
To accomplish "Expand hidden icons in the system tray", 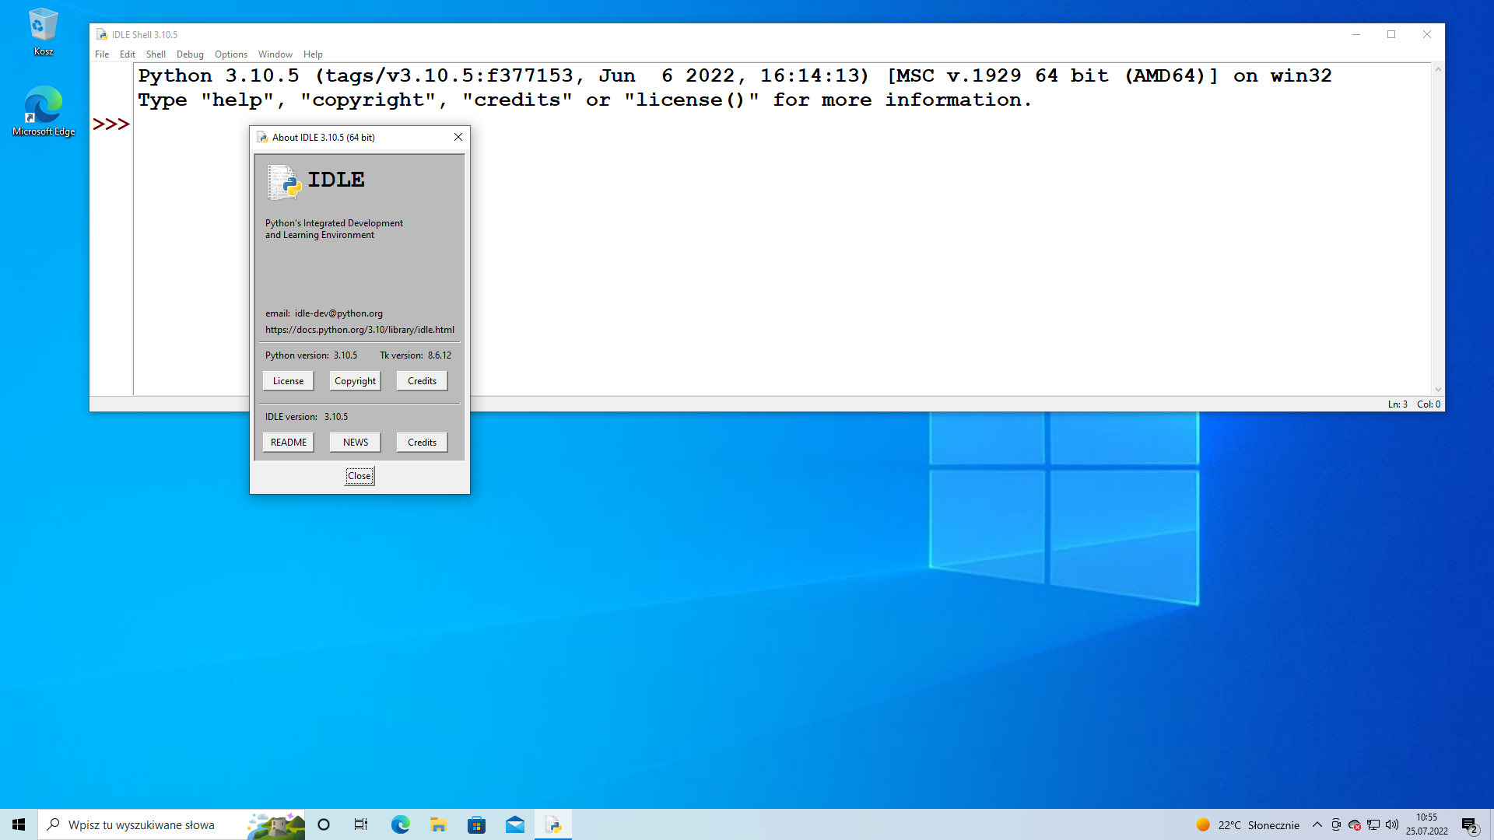I will [1317, 824].
